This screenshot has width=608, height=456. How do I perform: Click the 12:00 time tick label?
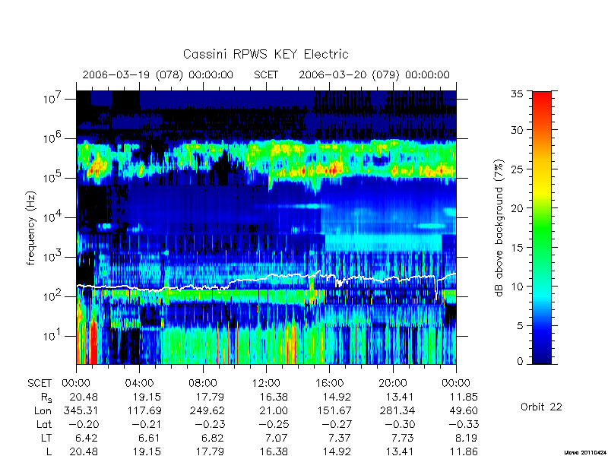[x=266, y=383]
